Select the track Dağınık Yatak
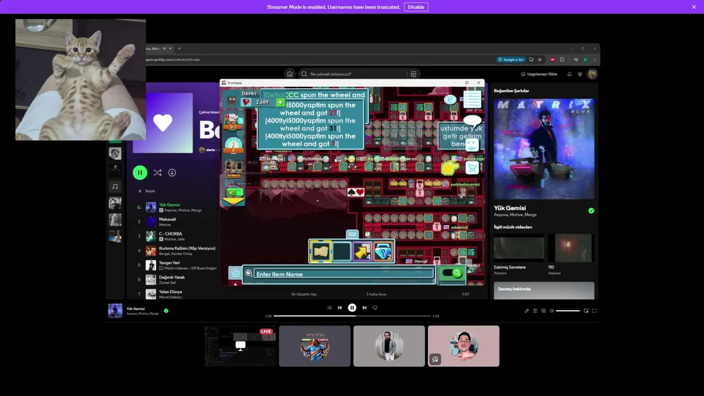 click(176, 279)
